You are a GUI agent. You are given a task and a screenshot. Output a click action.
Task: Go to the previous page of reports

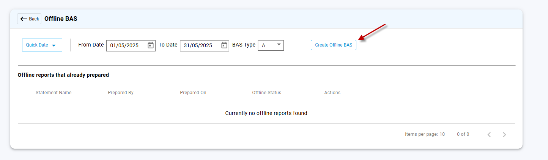pyautogui.click(x=489, y=134)
